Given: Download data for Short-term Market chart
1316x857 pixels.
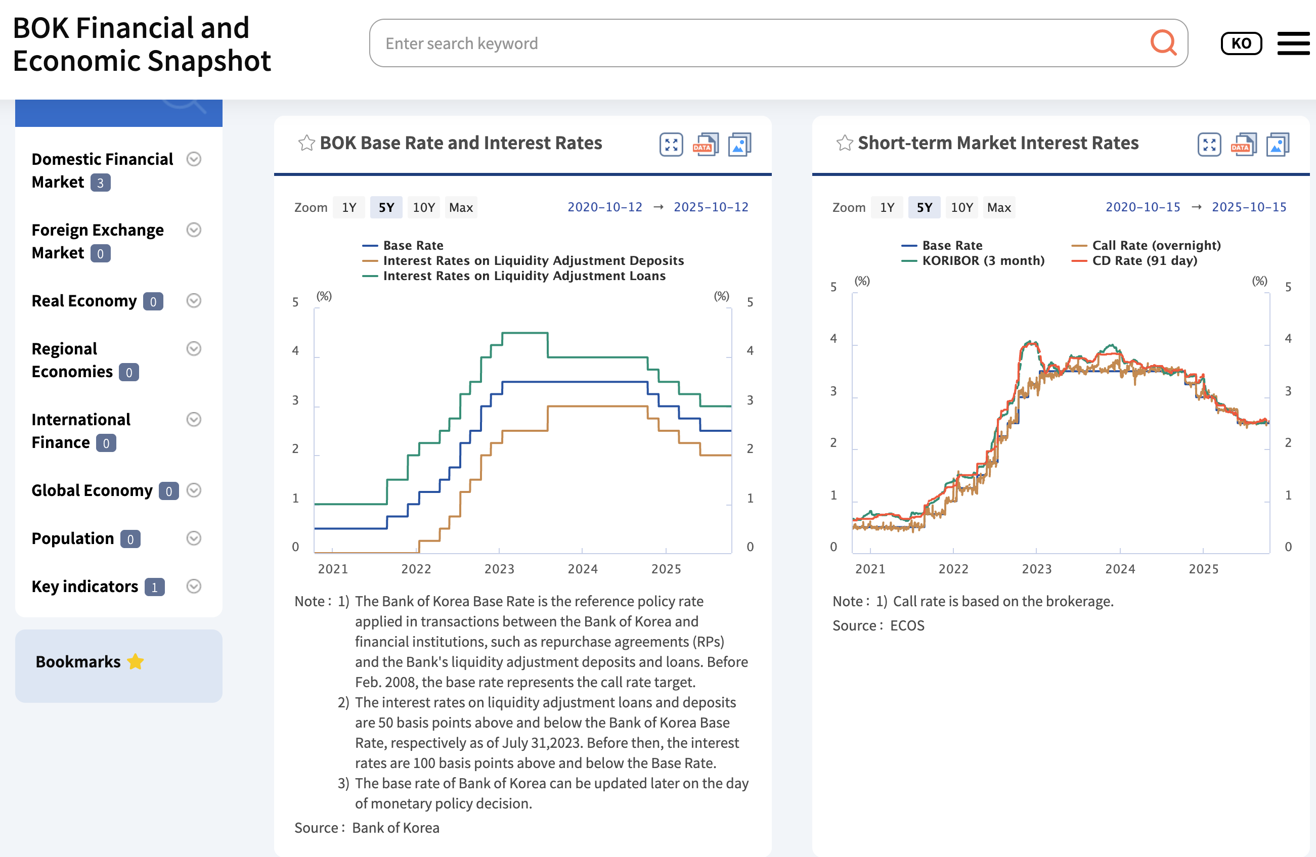Looking at the screenshot, I should [1243, 145].
